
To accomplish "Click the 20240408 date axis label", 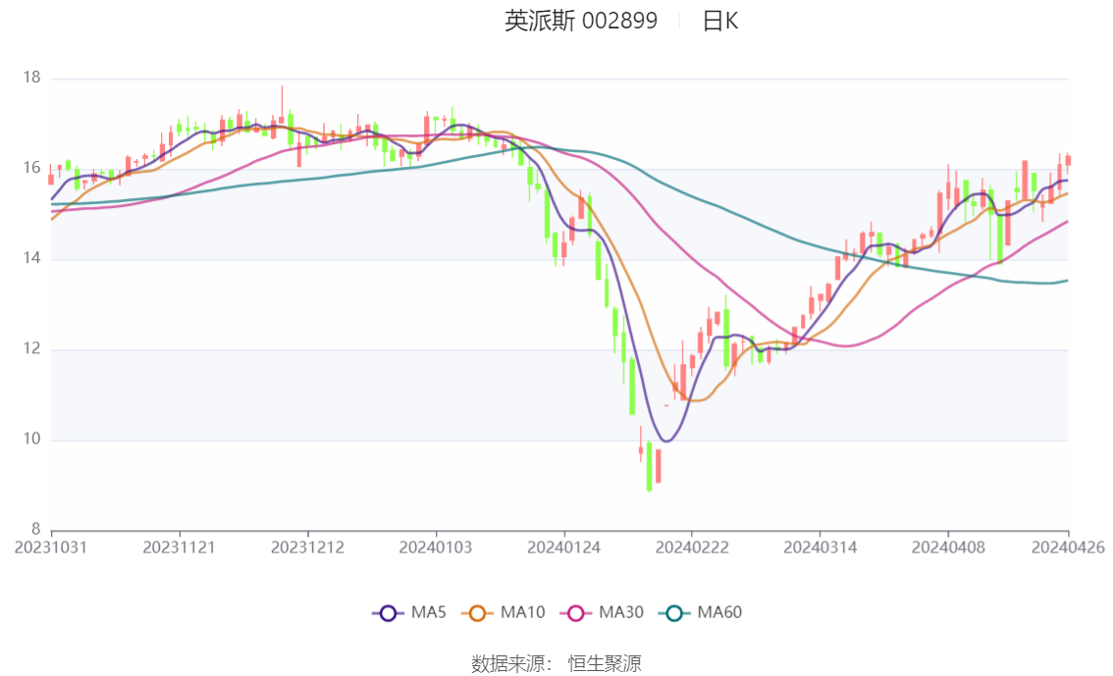I will [947, 547].
